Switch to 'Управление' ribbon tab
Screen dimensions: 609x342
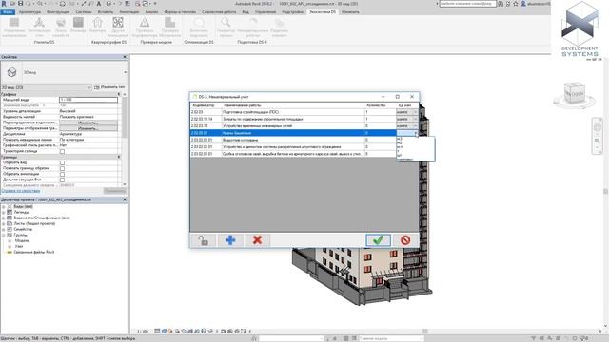265,12
